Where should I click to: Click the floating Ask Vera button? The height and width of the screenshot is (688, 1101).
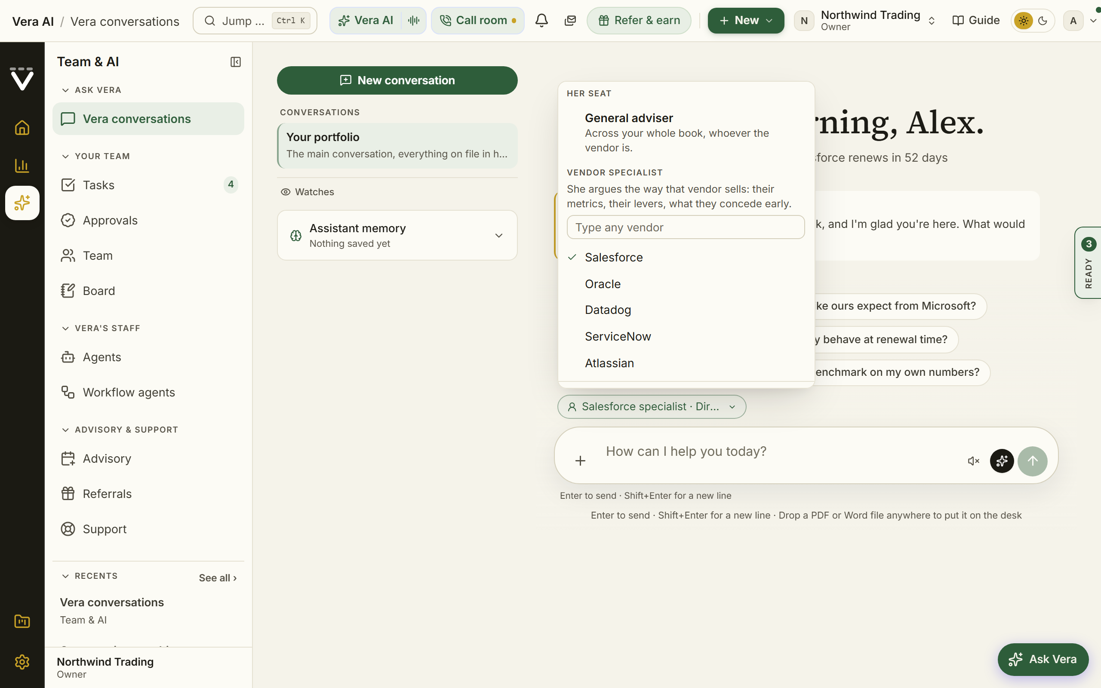point(1043,659)
